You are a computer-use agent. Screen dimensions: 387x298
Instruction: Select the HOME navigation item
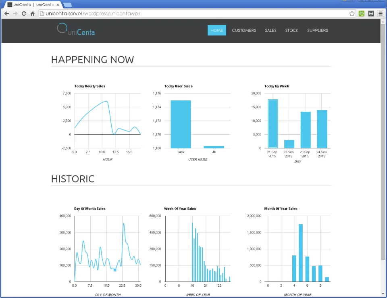point(217,30)
